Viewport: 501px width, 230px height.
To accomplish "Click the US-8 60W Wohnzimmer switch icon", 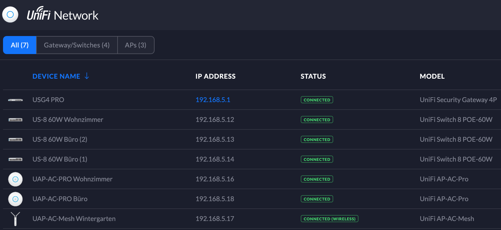I will [x=15, y=120].
